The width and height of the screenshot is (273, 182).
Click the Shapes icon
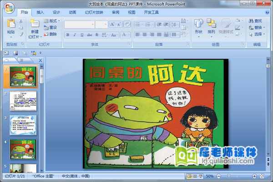point(199,23)
